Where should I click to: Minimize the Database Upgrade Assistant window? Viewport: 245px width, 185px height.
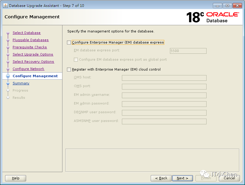click(x=217, y=6)
